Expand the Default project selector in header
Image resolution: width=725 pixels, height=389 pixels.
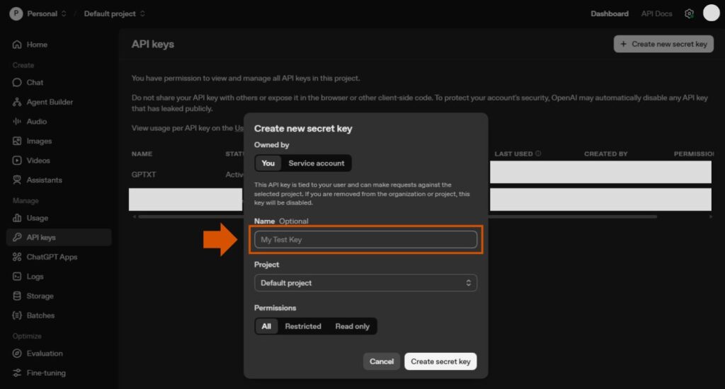click(x=114, y=13)
